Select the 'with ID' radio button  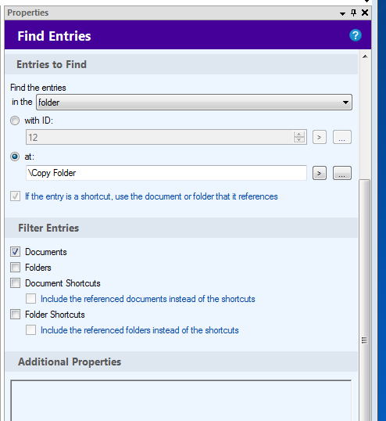pos(15,121)
